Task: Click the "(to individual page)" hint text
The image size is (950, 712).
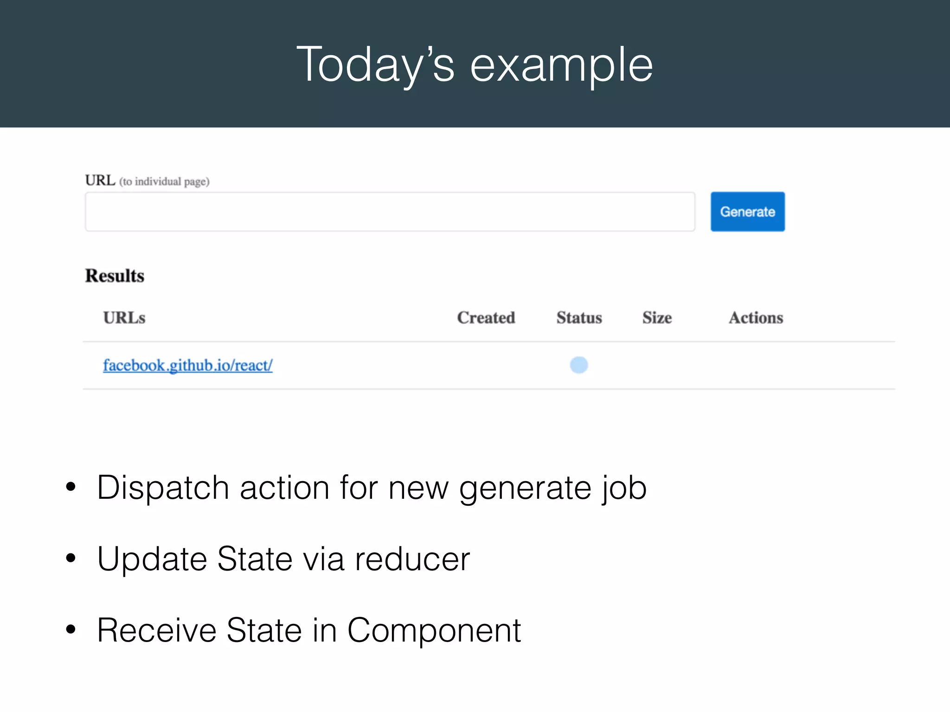Action: tap(164, 182)
